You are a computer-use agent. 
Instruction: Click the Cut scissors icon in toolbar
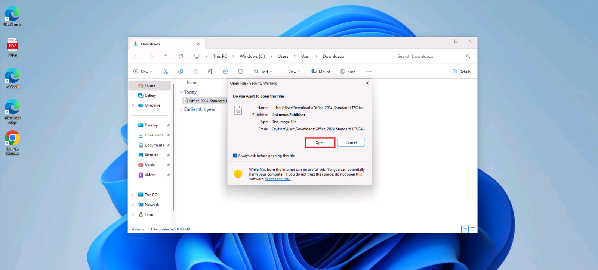pyautogui.click(x=166, y=72)
